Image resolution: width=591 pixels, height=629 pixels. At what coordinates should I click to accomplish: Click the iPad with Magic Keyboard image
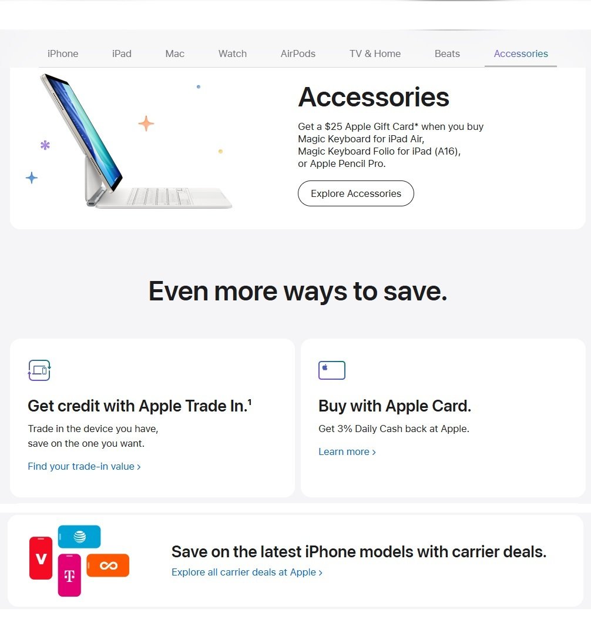point(136,141)
